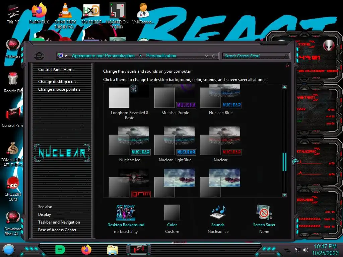Click the volume speaker tray icon
Screen dimensions: 343x257
305,250
